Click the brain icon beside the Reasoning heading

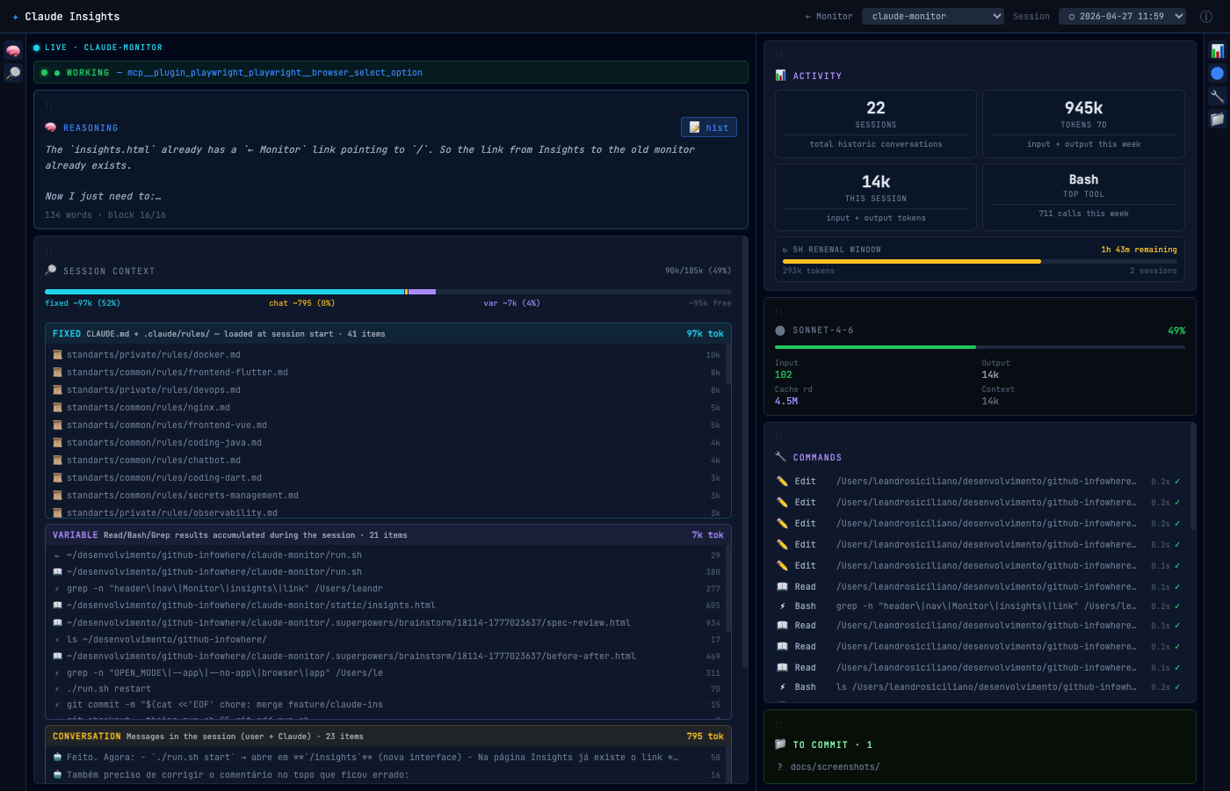click(51, 127)
